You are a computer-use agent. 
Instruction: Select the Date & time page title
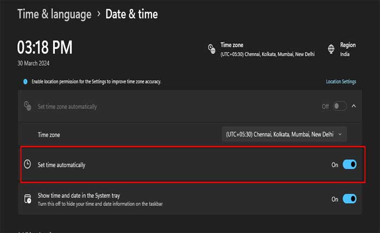132,14
